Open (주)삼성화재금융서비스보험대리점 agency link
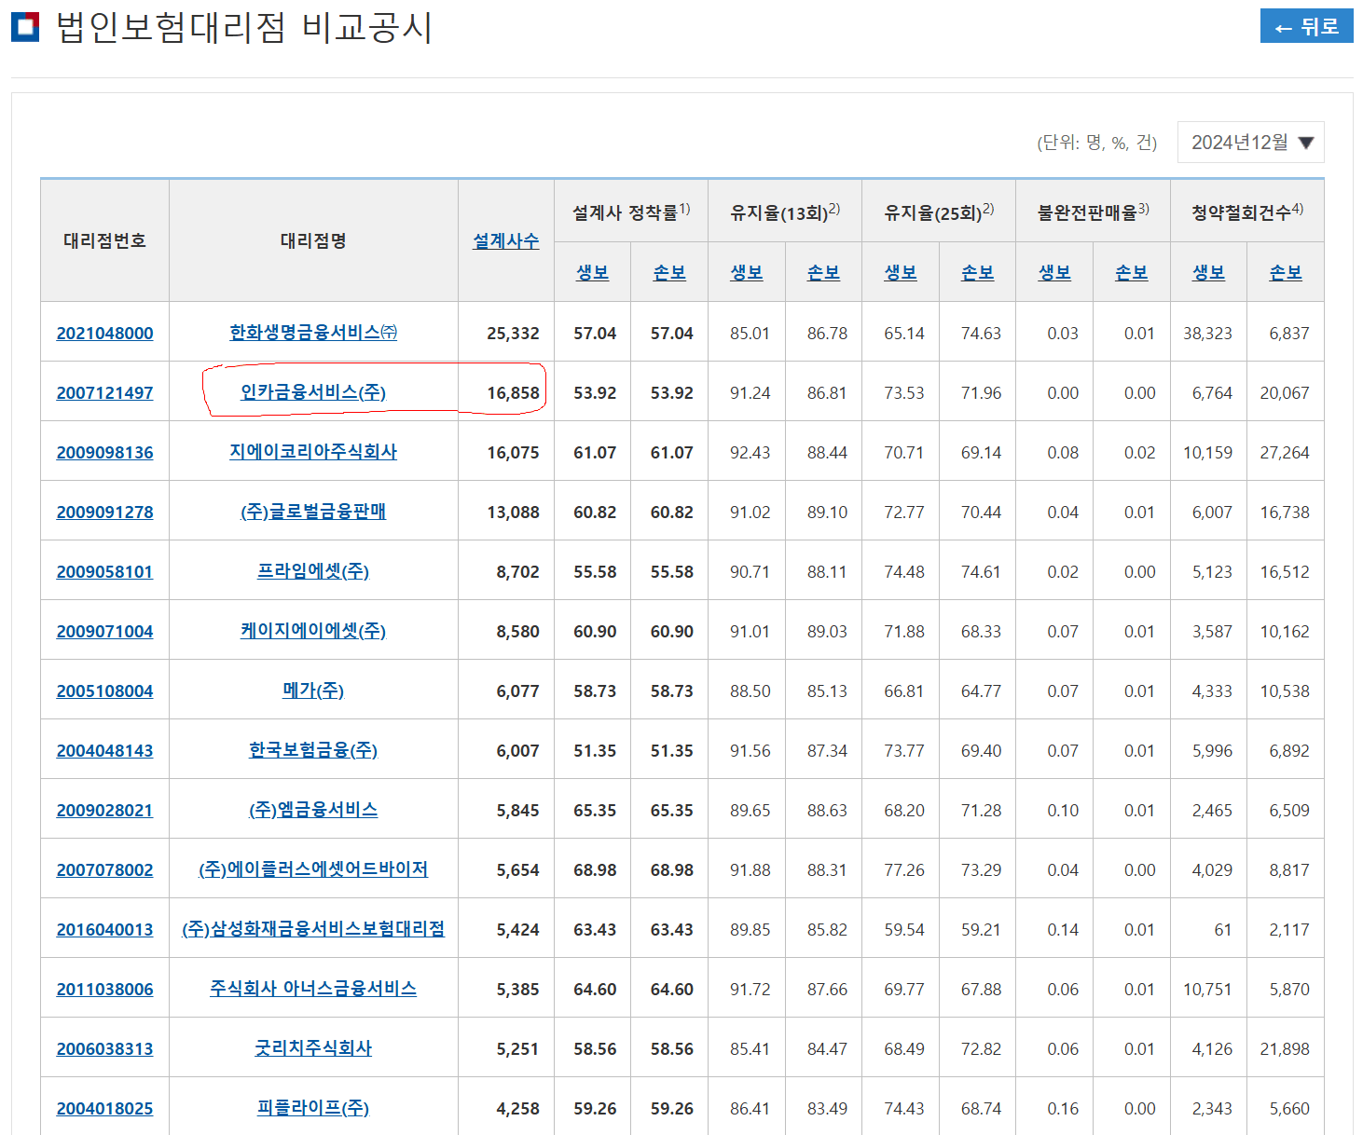 pyautogui.click(x=313, y=928)
